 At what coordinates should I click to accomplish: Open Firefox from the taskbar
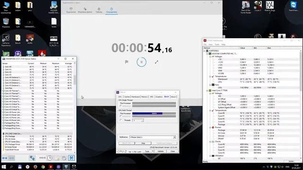(x=35, y=167)
